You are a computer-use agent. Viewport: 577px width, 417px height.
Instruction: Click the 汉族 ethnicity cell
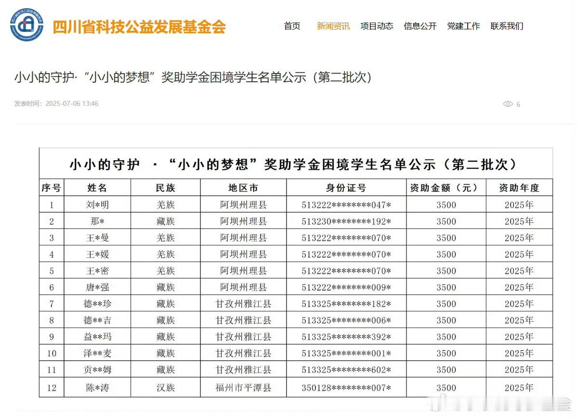165,388
